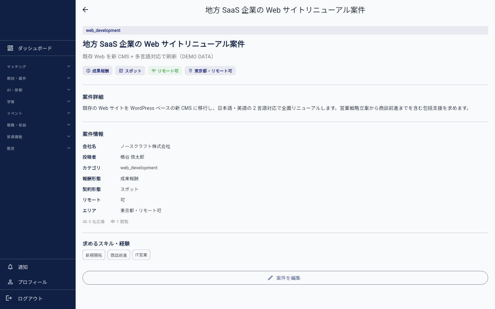Click the web_development category tag bar
495x309 pixels.
tap(285, 30)
